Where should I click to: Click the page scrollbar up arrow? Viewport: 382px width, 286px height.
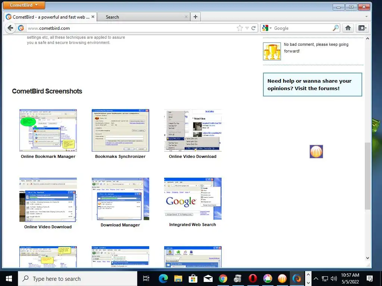point(367,38)
